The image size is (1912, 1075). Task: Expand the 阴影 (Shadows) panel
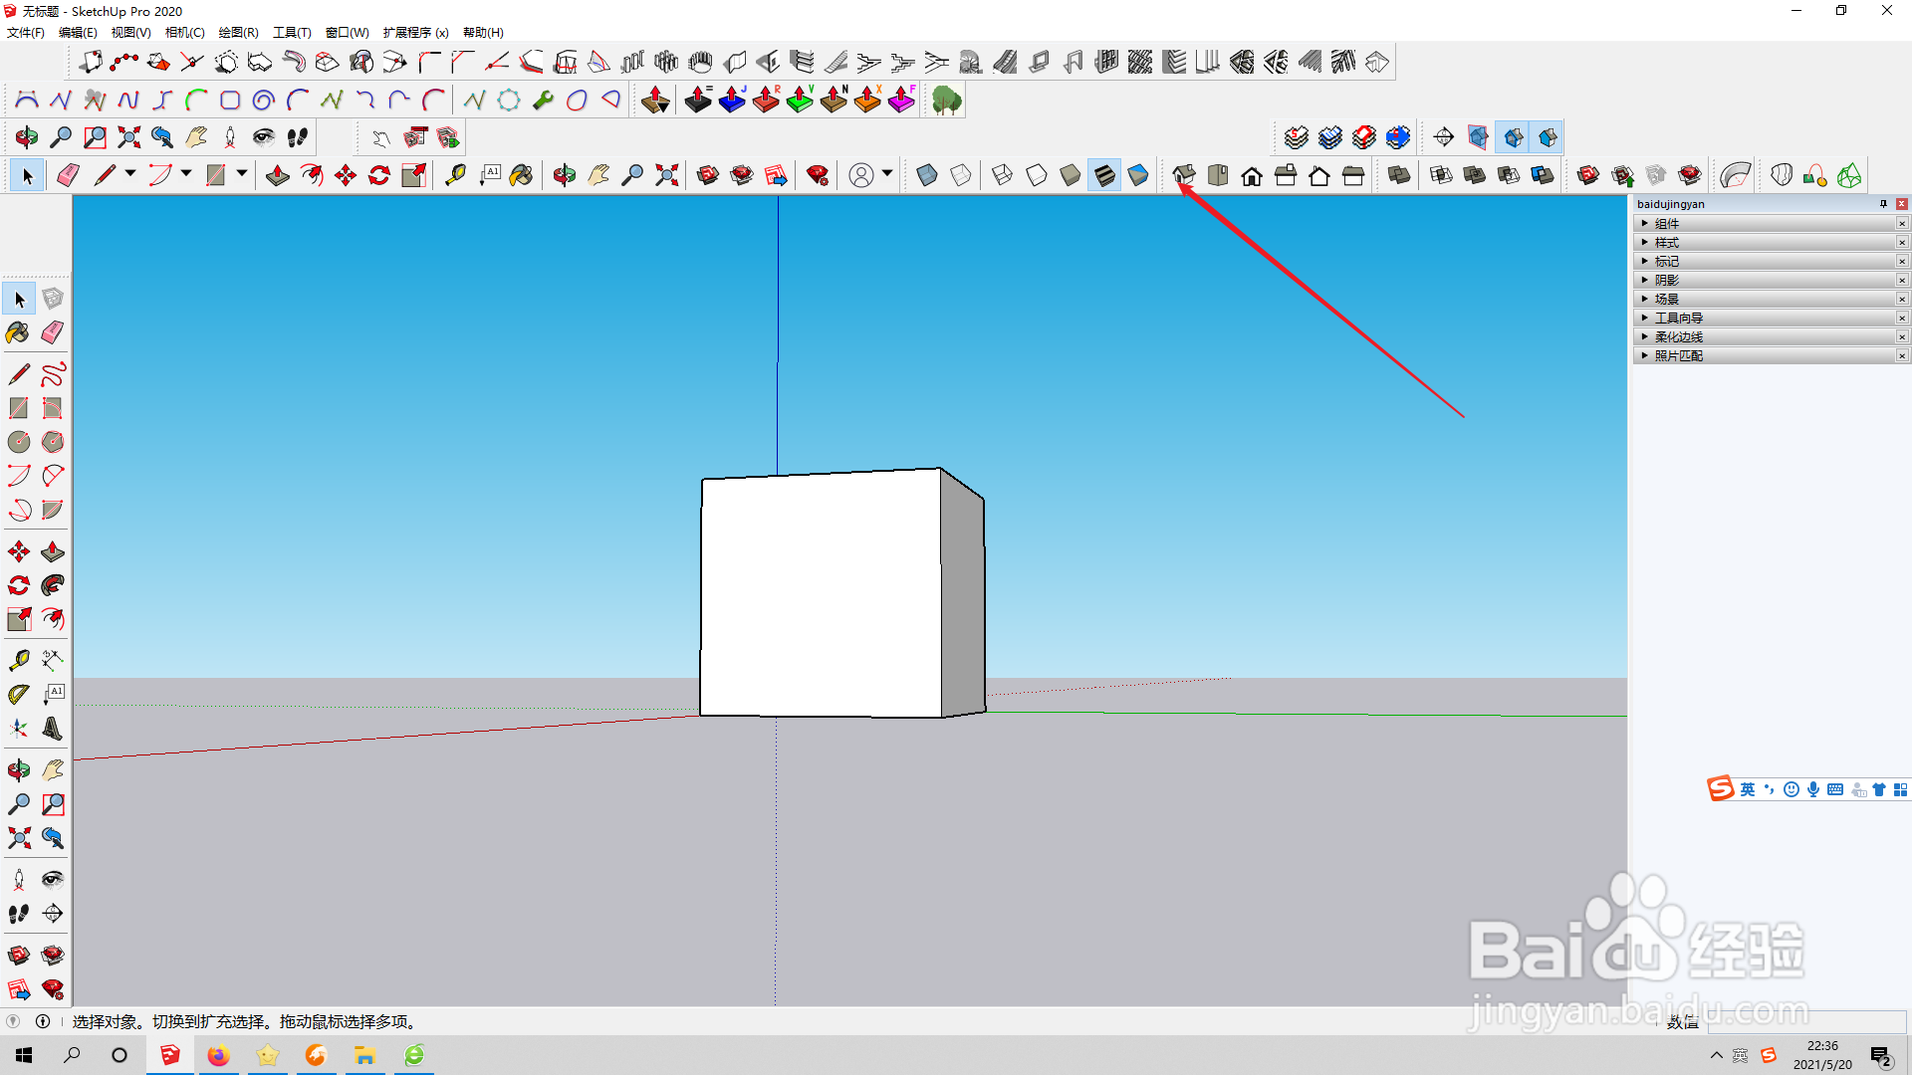[1666, 281]
